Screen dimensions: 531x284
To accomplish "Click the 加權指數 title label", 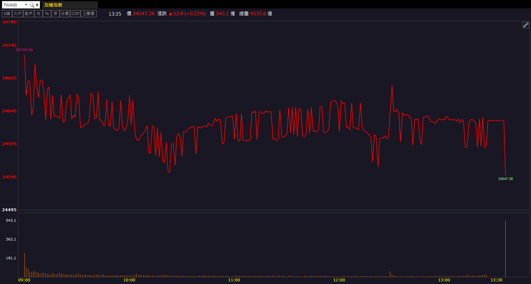I will click(53, 5).
